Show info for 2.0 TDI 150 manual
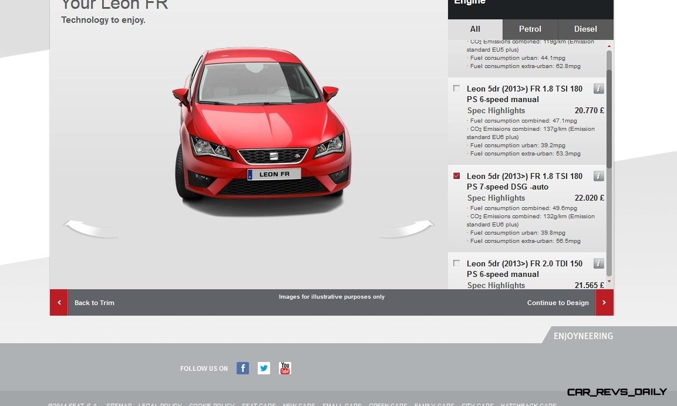The height and width of the screenshot is (406, 677). (598, 263)
